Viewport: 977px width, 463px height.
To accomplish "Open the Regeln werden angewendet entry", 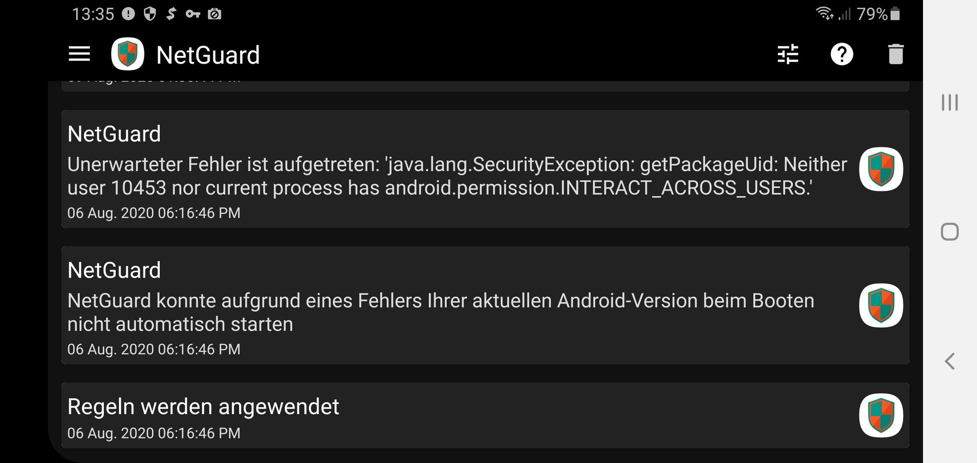I will click(x=485, y=415).
